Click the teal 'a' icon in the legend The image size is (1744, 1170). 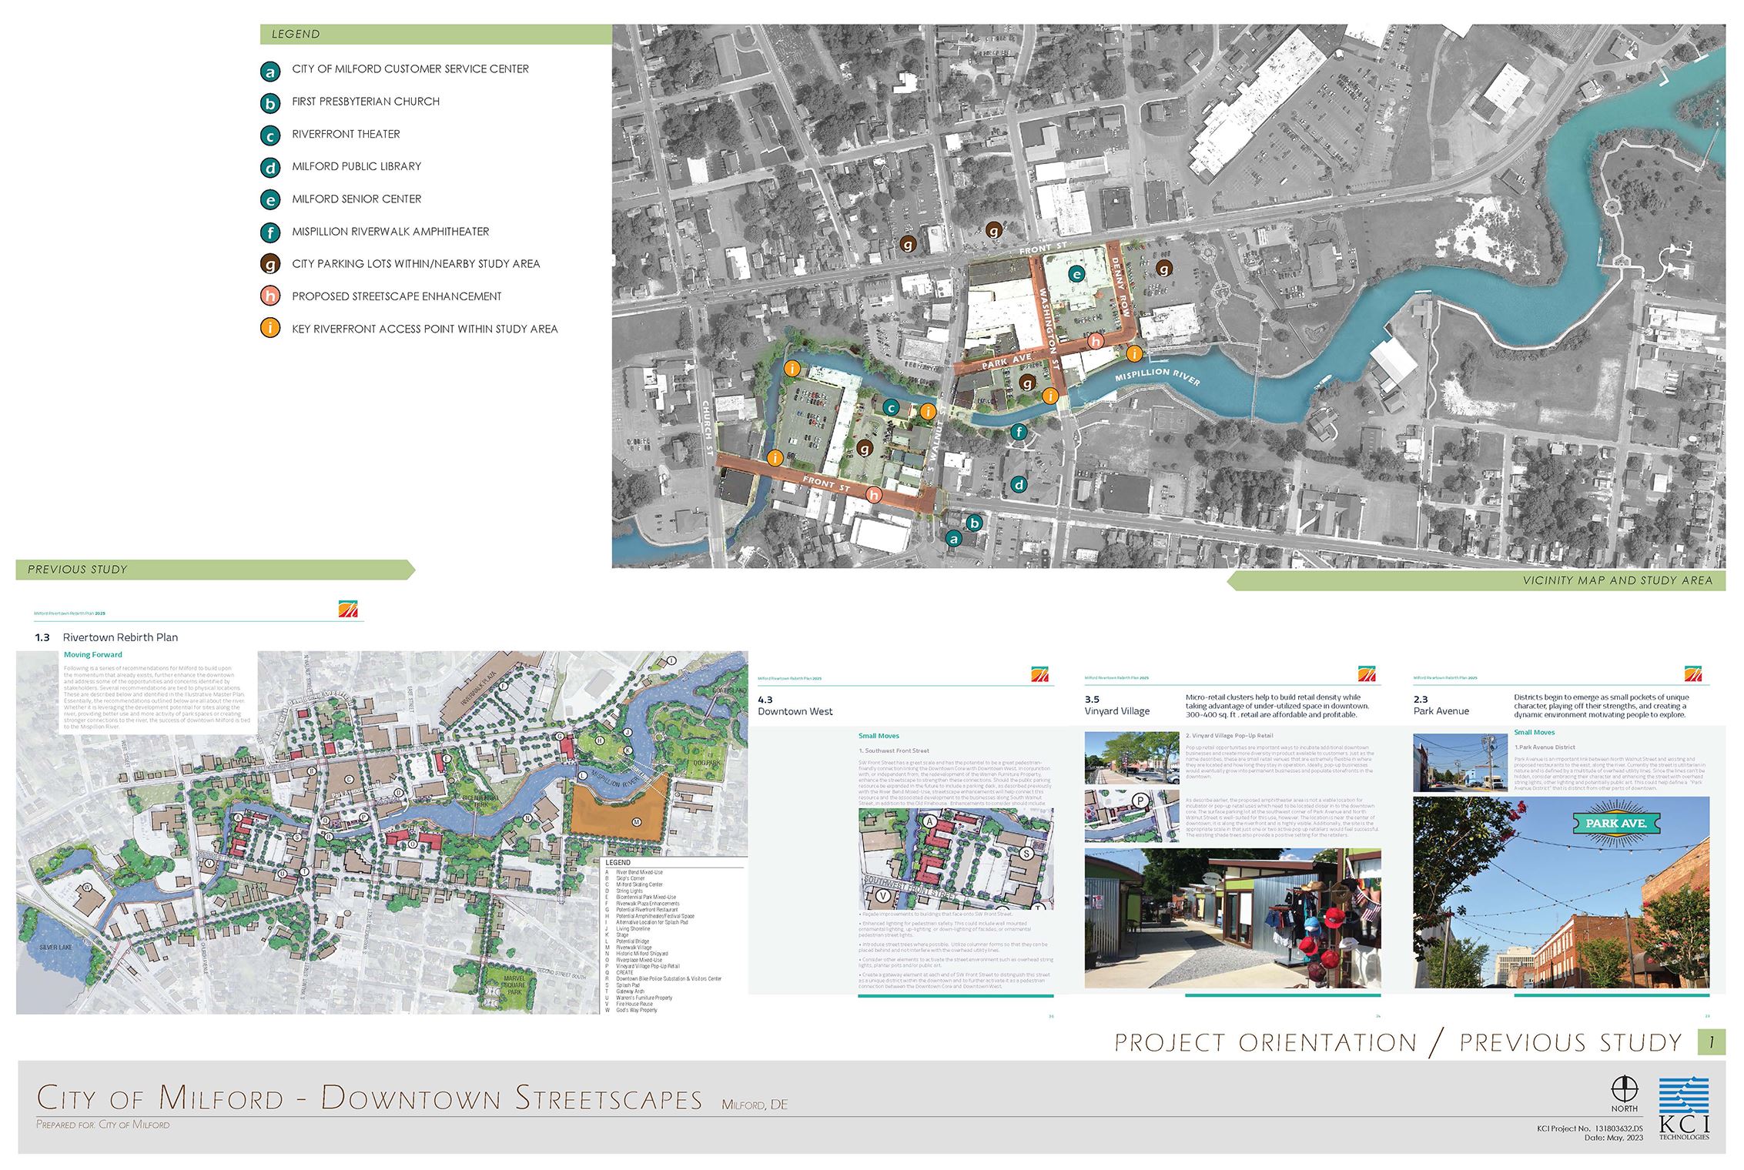point(269,72)
